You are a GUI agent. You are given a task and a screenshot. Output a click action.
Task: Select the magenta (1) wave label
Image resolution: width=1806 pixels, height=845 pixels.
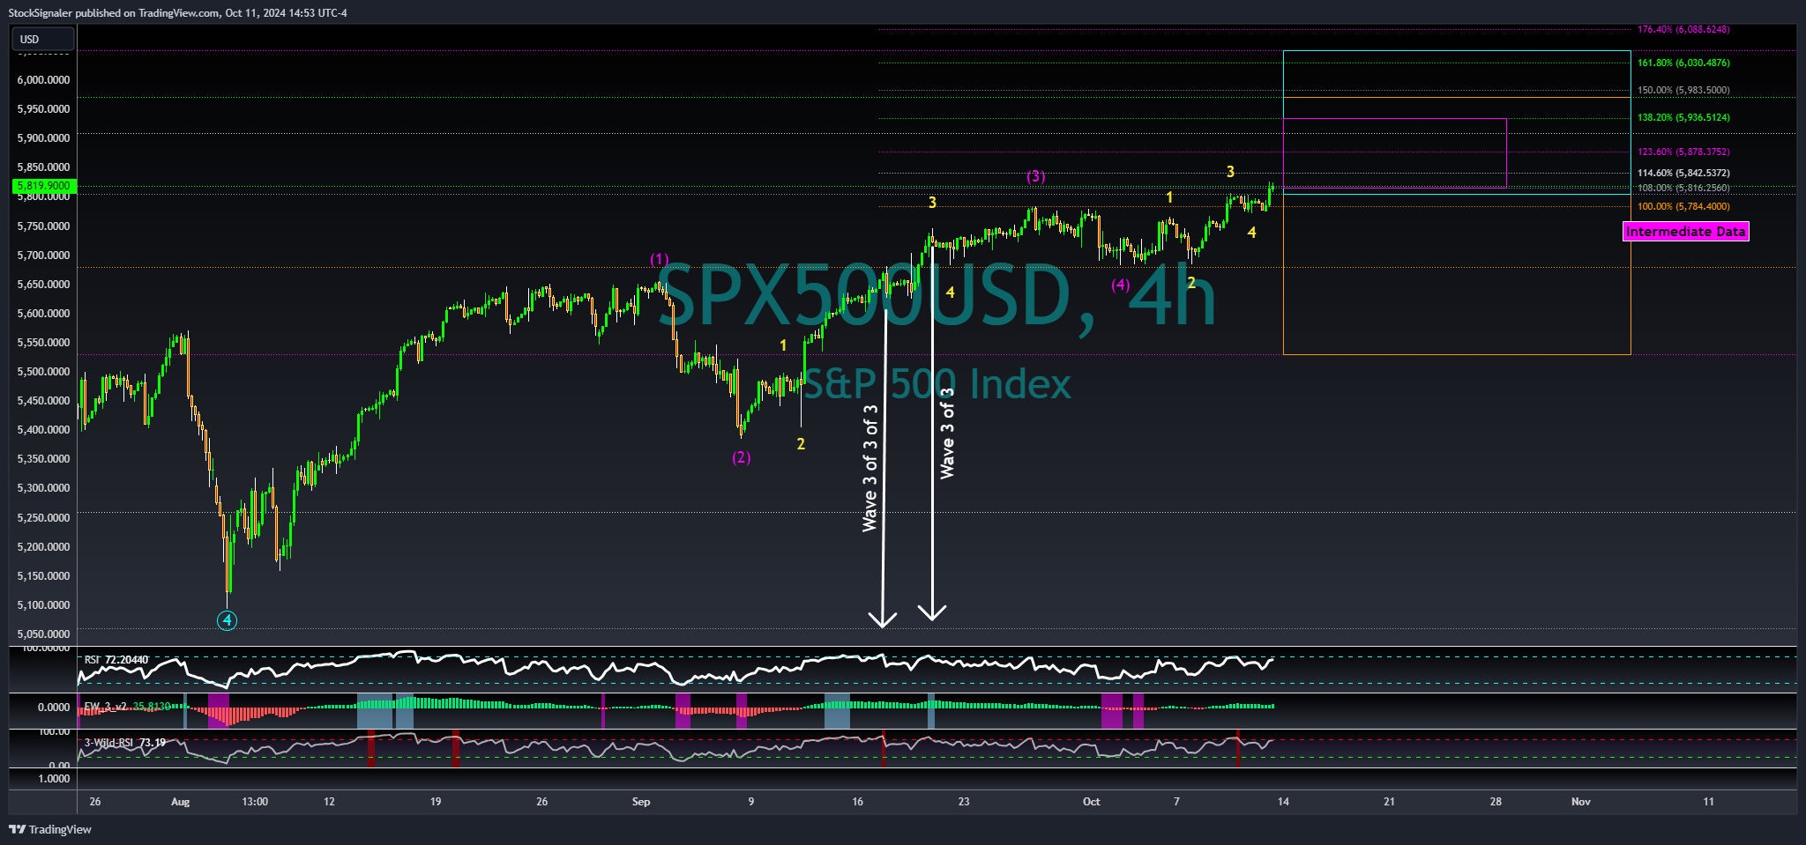(660, 259)
